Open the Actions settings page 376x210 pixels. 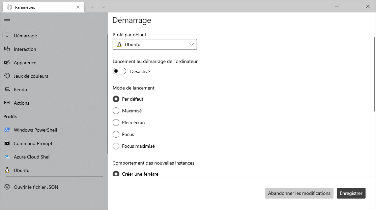[x=54, y=103]
